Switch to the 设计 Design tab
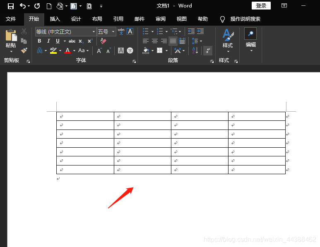Viewport: 320px width, 247px height. coord(76,19)
